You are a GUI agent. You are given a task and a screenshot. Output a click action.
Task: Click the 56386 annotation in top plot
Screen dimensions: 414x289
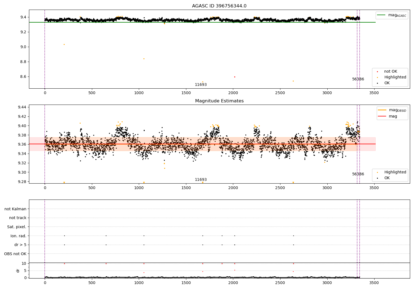pyautogui.click(x=358, y=79)
